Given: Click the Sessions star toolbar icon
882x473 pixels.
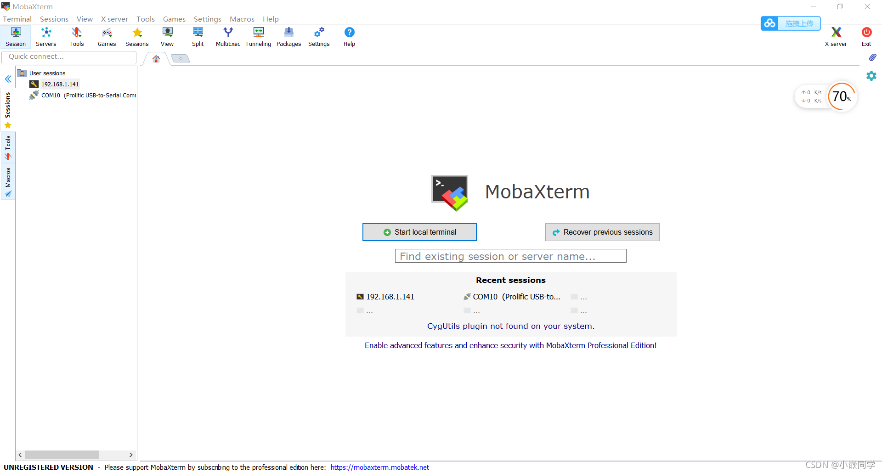Looking at the screenshot, I should 137,37.
